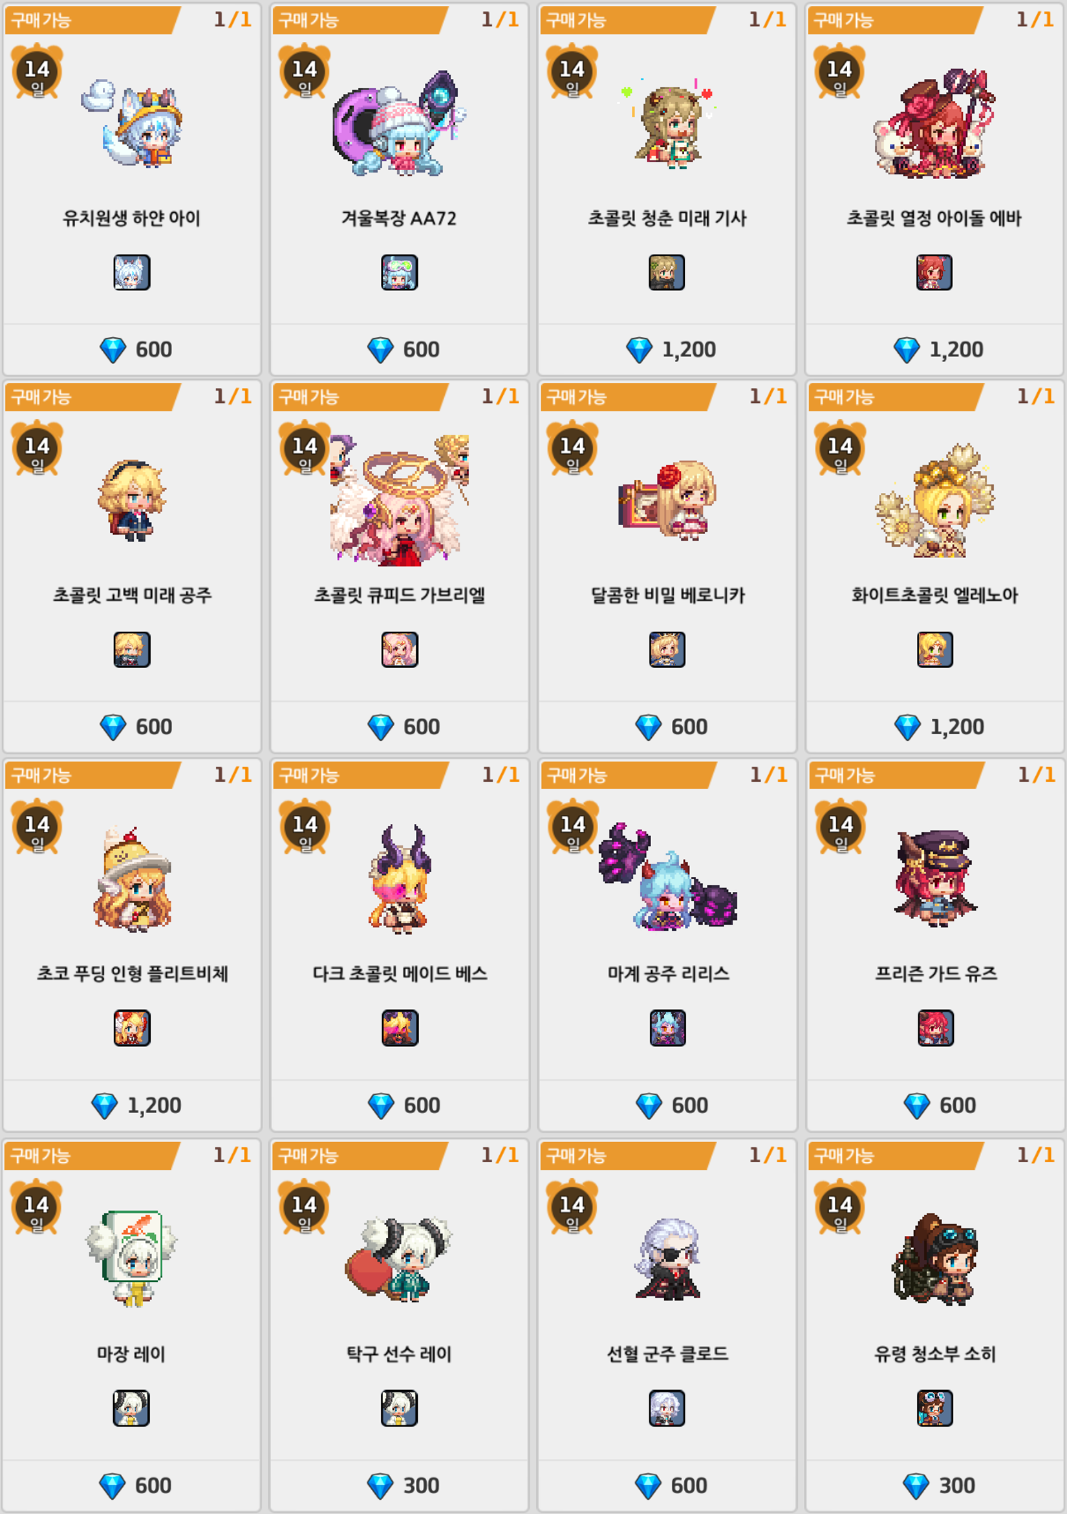The width and height of the screenshot is (1067, 1514).
Task: Click the 마계 공주 리리스 small portrait icon
Action: tap(667, 1028)
